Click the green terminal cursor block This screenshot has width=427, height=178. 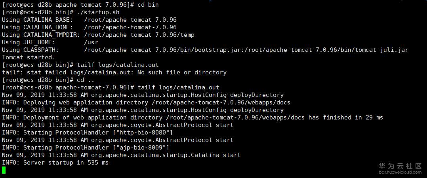point(4,170)
